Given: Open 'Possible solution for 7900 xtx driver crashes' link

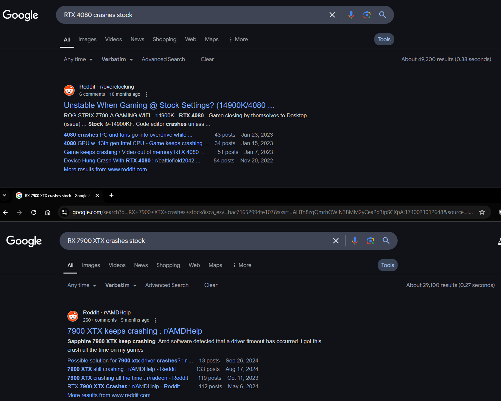Looking at the screenshot, I should point(130,360).
